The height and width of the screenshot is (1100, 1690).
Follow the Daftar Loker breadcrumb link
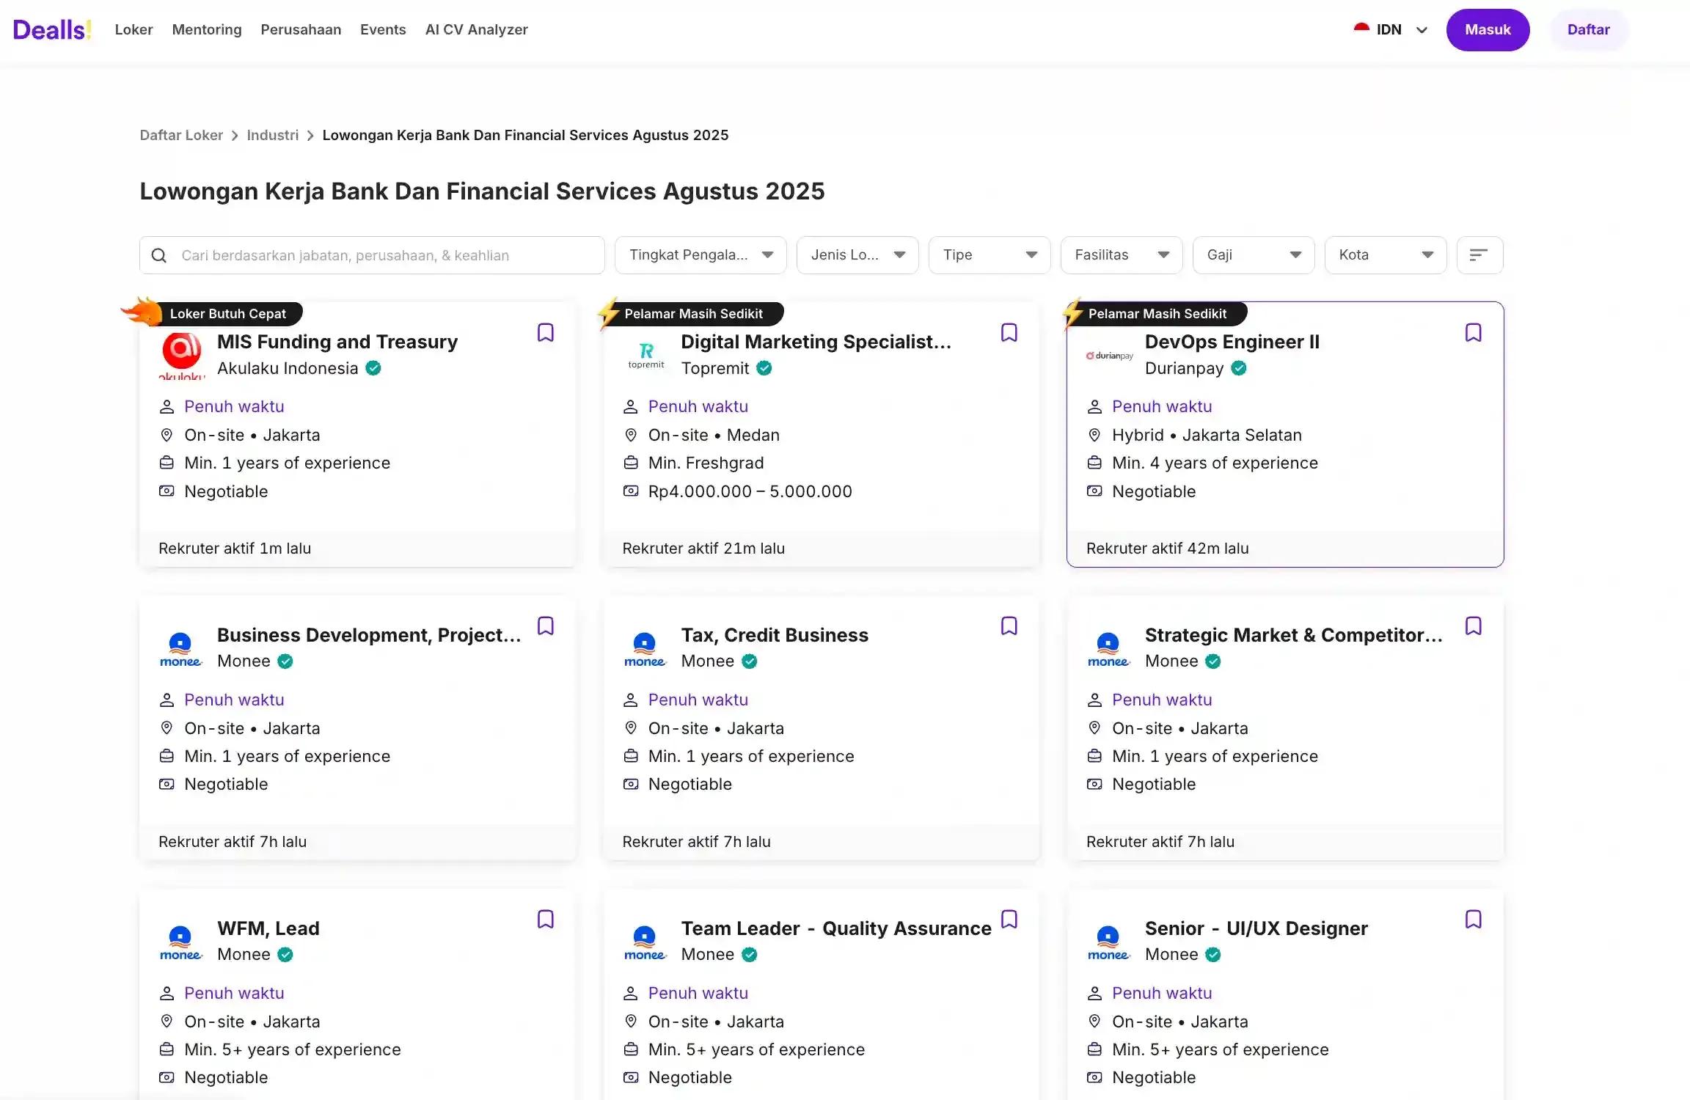tap(181, 135)
